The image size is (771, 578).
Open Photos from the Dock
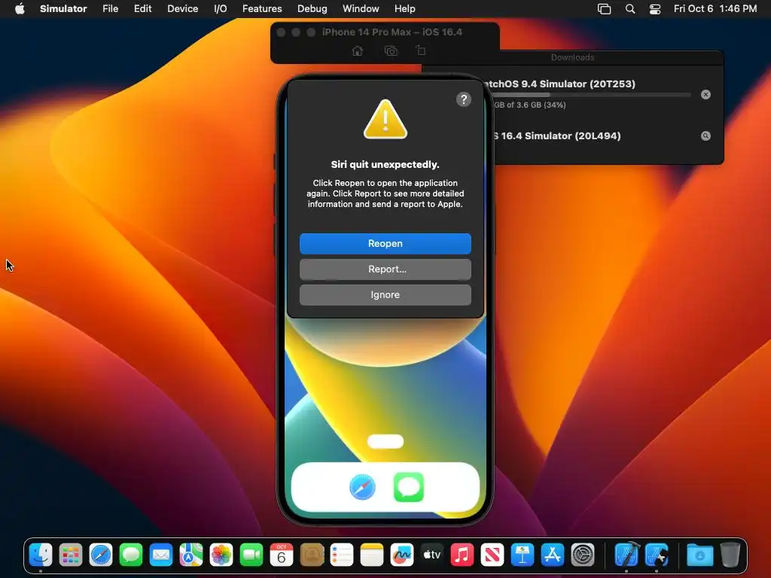tap(221, 555)
